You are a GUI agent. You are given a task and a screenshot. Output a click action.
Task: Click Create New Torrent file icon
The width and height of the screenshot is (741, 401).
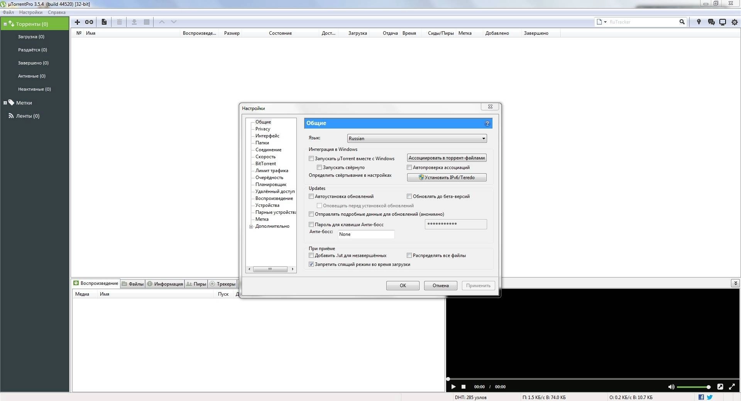[x=104, y=22]
